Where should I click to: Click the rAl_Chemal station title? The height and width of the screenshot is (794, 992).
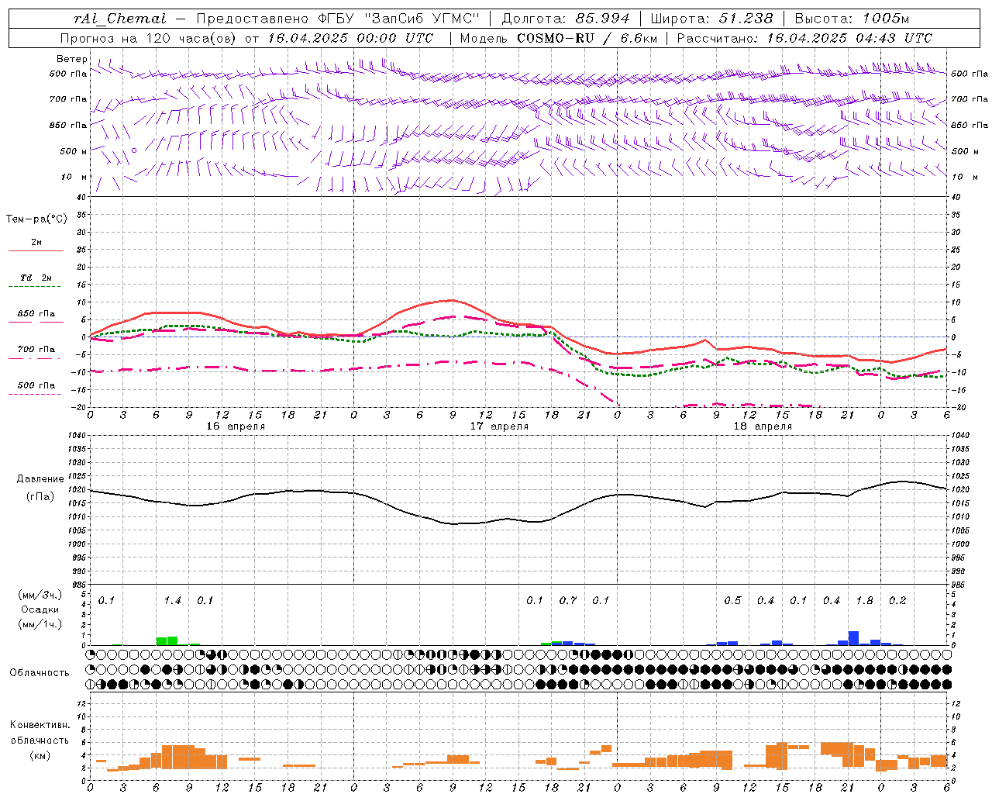[120, 19]
